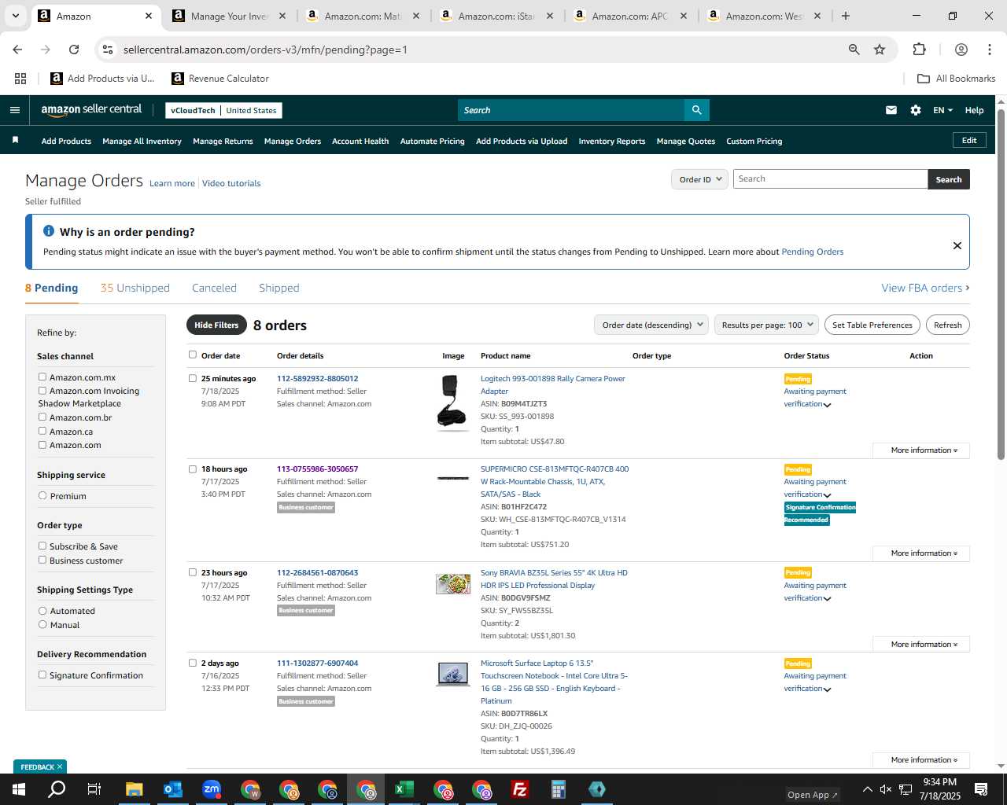Expand pending status chevron for Logitech order
The height and width of the screenshot is (805, 1007).
pos(828,405)
